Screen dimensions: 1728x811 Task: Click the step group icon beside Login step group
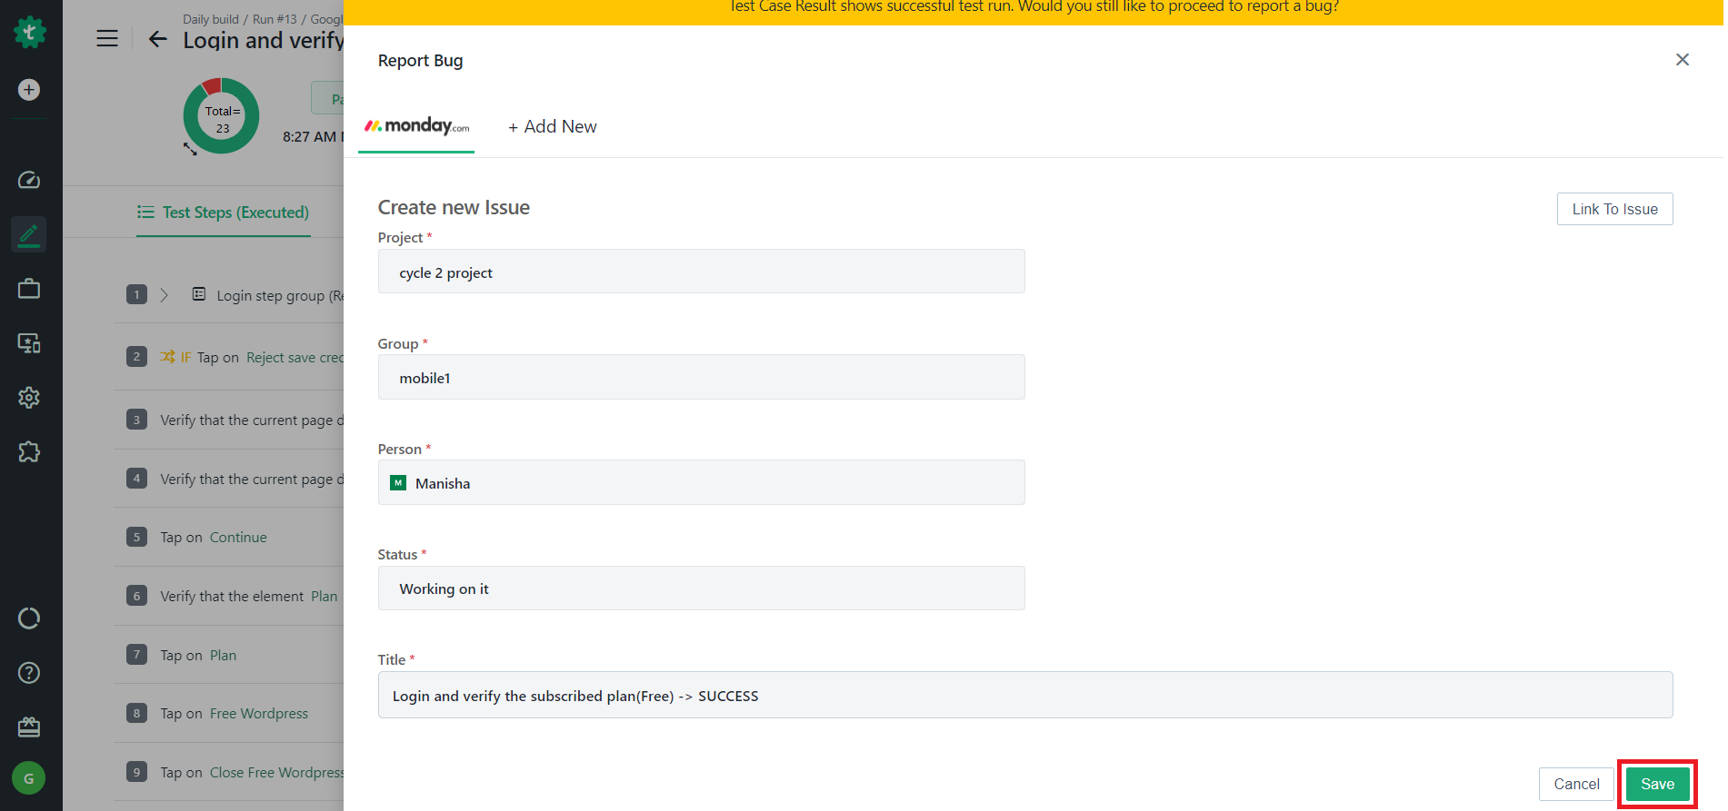(199, 294)
